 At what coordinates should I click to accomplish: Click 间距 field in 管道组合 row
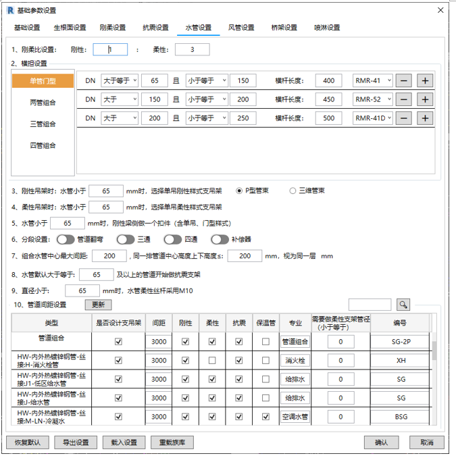click(159, 342)
